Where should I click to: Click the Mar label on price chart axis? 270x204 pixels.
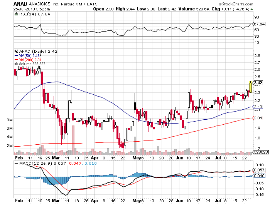[x=56, y=158]
